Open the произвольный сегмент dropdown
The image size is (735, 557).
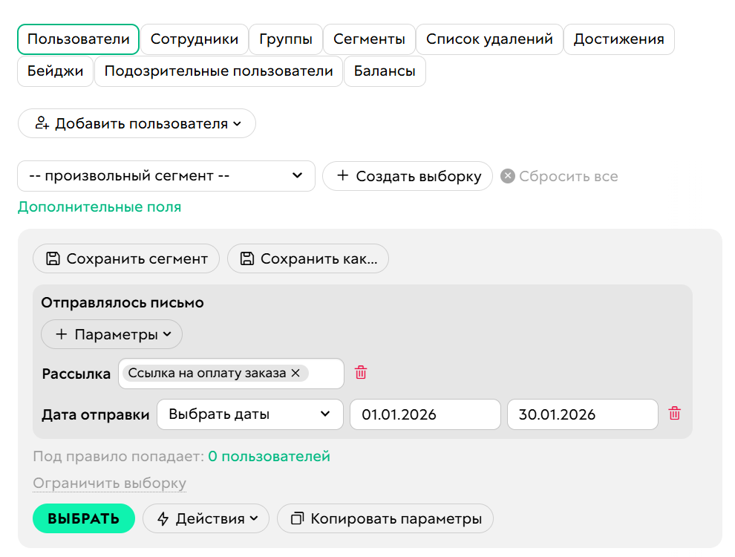point(166,176)
